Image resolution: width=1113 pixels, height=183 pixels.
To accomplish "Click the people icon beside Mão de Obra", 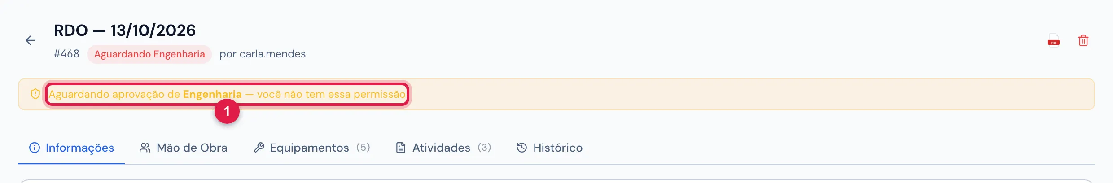I will [145, 148].
